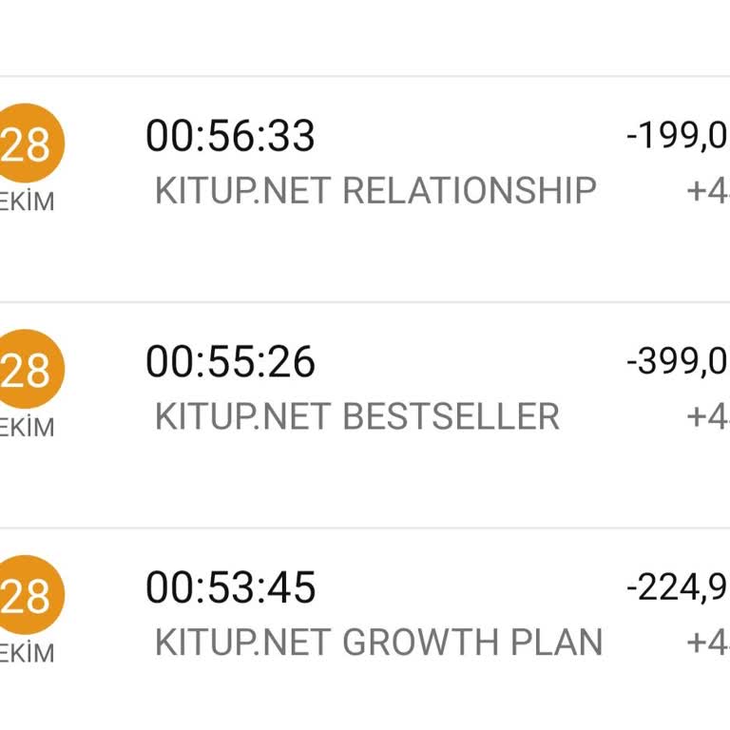Open the KITUP.NET BESTSELLER transaction

[x=356, y=417]
